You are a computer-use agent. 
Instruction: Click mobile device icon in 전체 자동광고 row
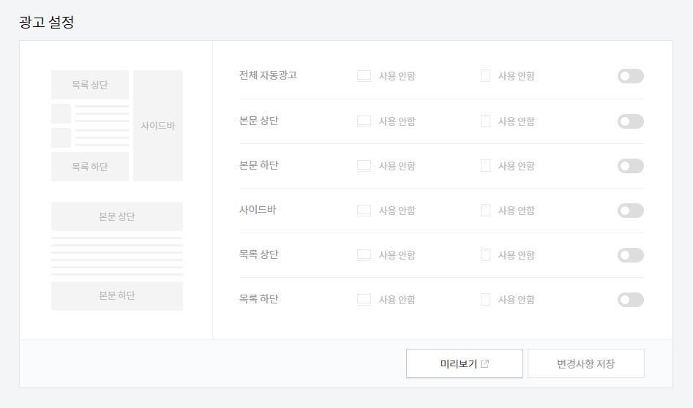click(x=485, y=76)
